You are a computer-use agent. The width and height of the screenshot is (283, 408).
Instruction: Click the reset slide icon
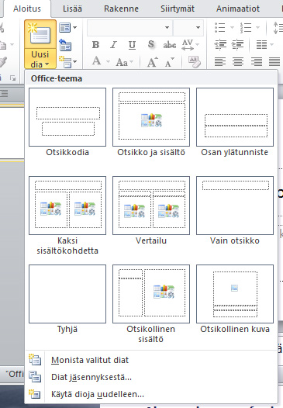(65, 45)
